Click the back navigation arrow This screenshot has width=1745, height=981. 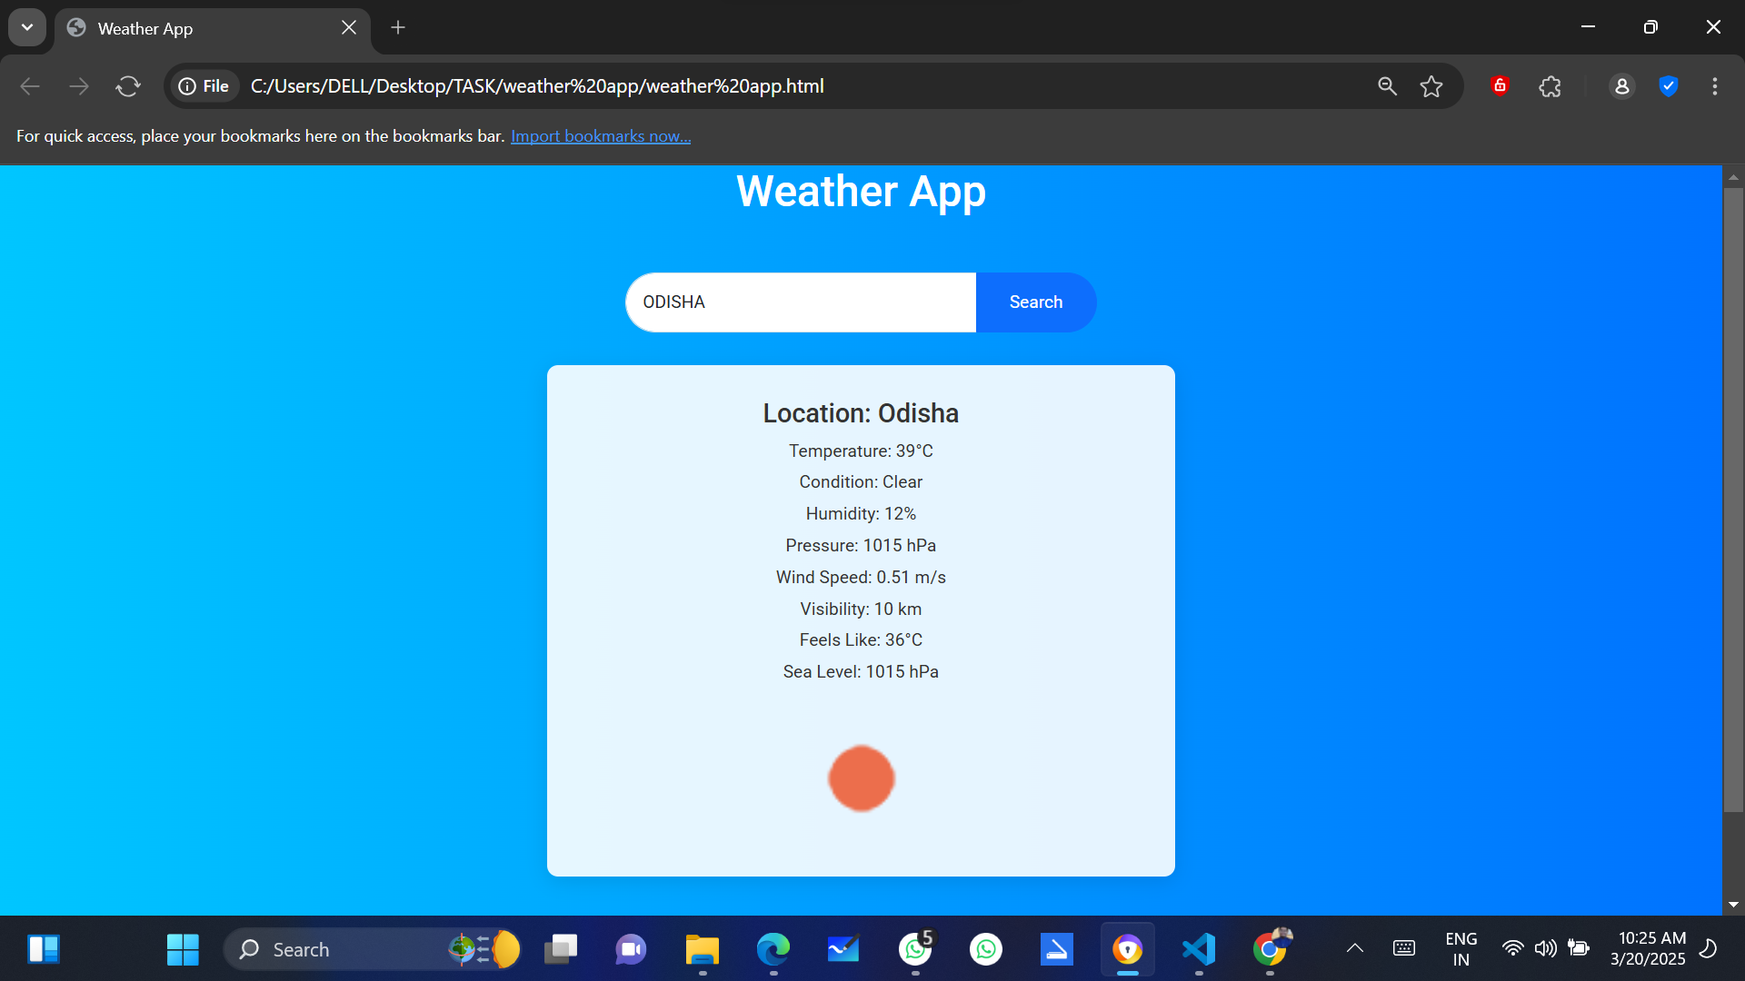click(29, 85)
